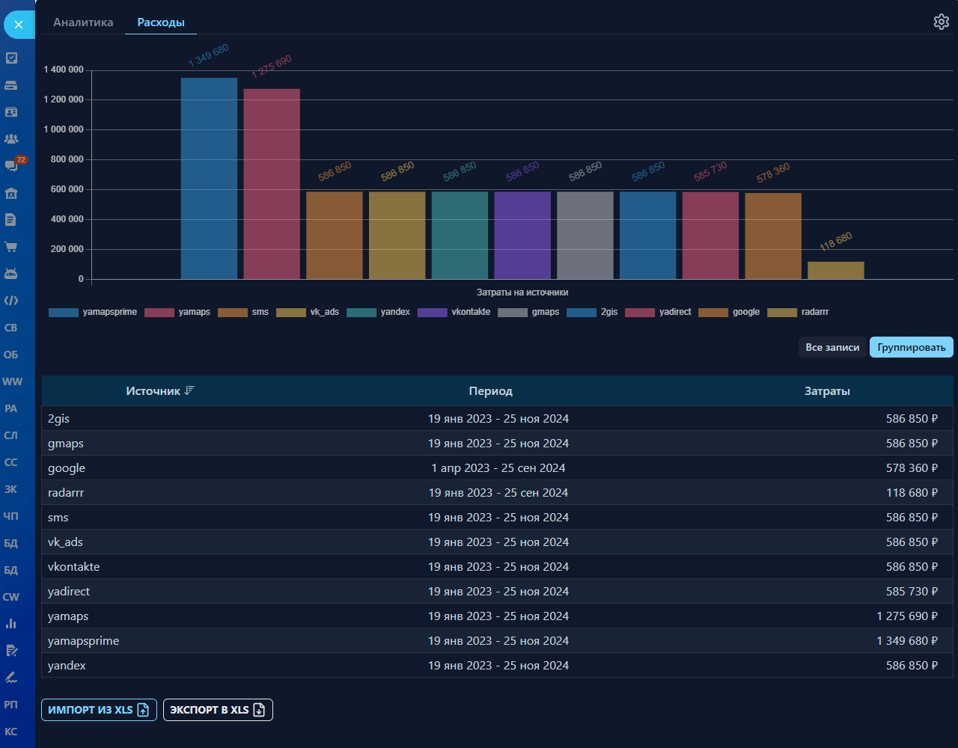Open the settings gear icon
The width and height of the screenshot is (958, 748).
(x=941, y=22)
